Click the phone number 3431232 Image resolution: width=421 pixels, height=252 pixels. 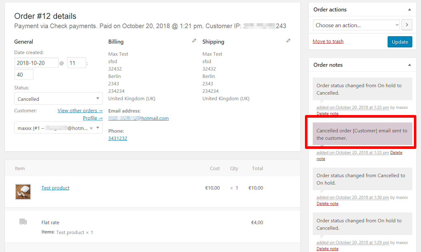[x=118, y=138]
